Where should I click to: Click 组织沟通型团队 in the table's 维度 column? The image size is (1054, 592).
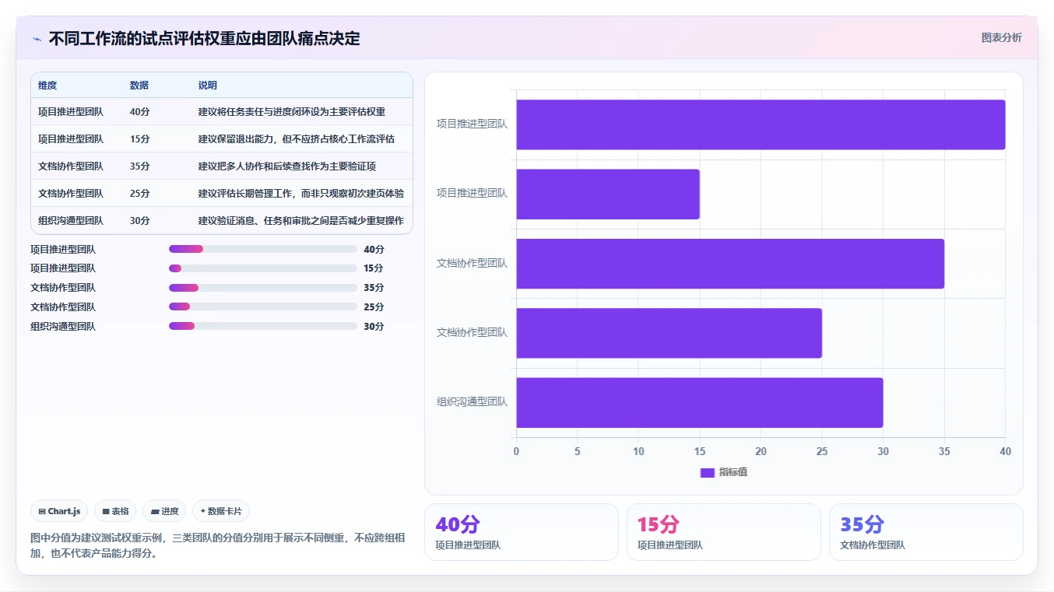coord(71,221)
